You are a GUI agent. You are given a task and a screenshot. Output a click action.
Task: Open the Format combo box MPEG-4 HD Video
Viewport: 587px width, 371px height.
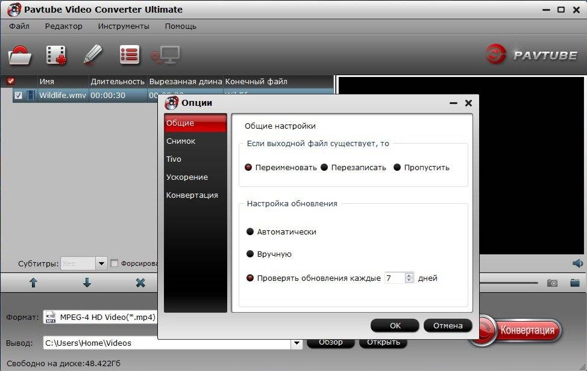coord(101,317)
